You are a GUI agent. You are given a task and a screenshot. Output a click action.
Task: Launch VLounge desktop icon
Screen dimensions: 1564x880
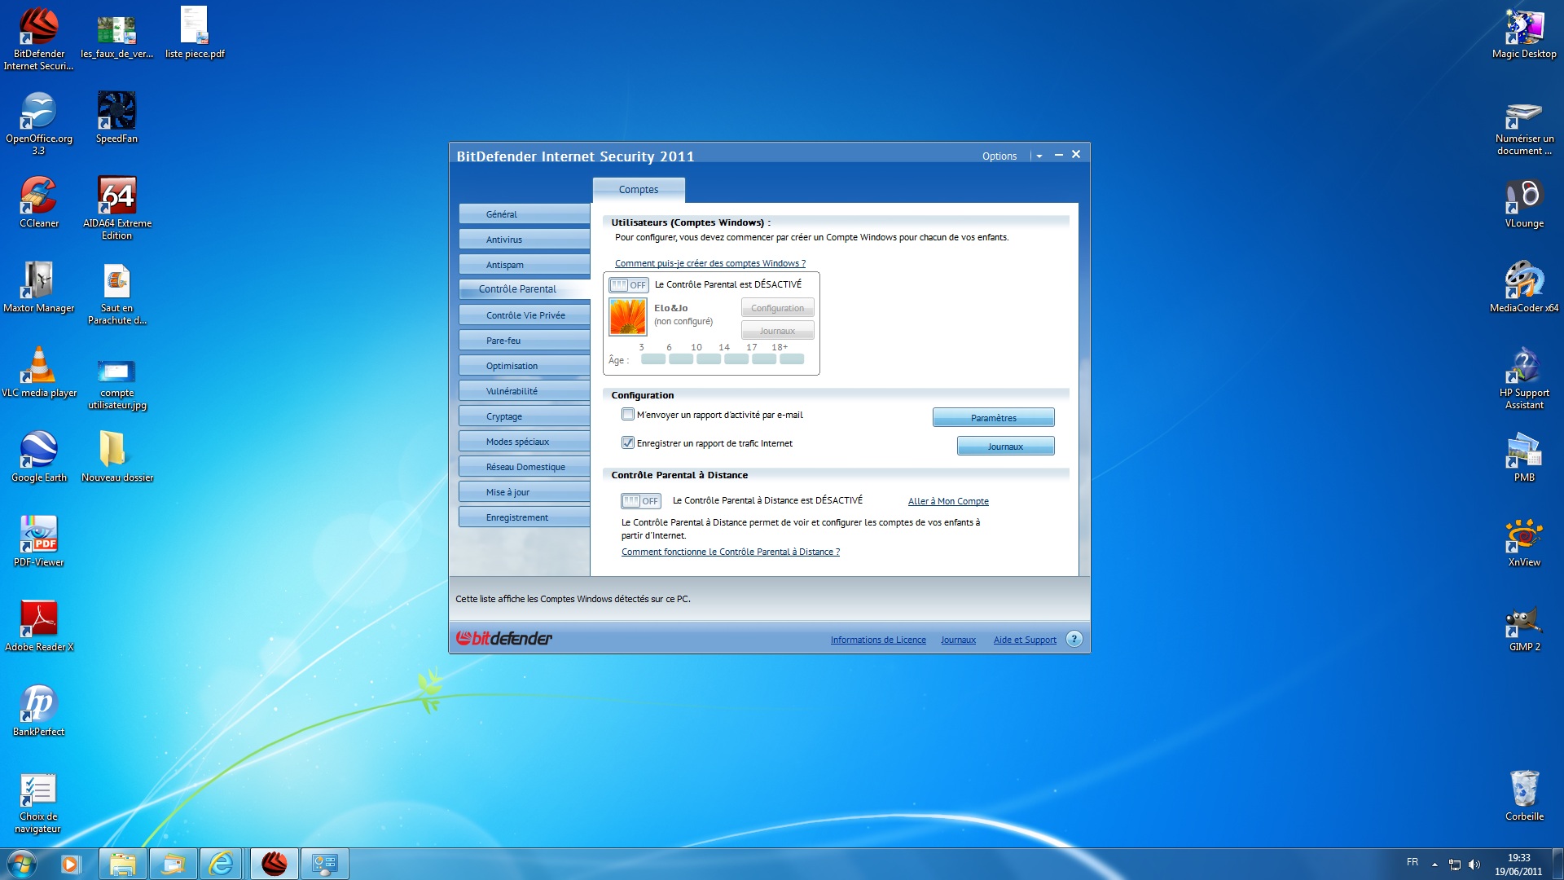pos(1524,201)
